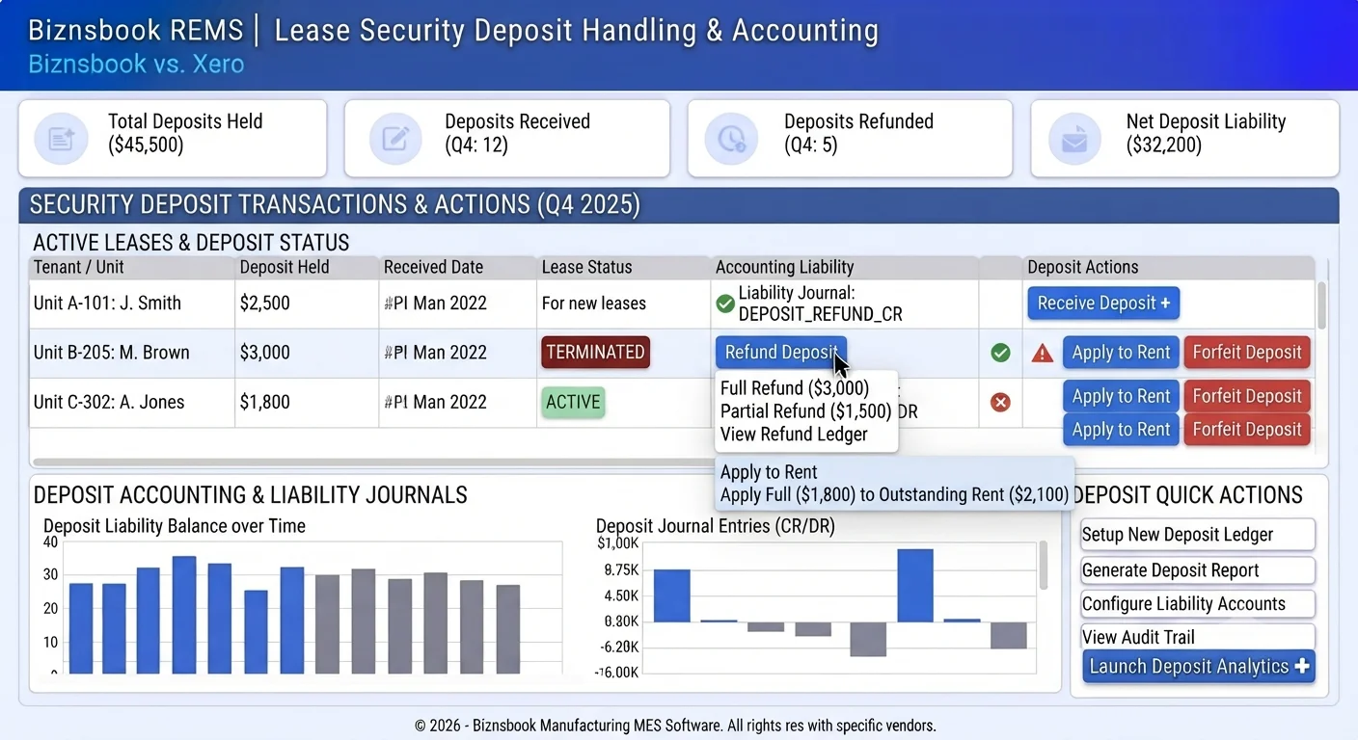Click the table's vertical scrollbar
Viewport: 1358px width, 740px height.
[x=1321, y=306]
